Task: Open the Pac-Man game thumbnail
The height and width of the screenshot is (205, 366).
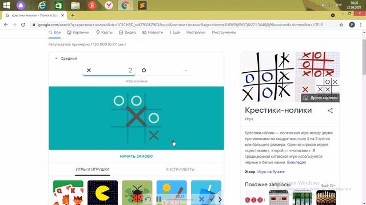Action: pyautogui.click(x=103, y=192)
